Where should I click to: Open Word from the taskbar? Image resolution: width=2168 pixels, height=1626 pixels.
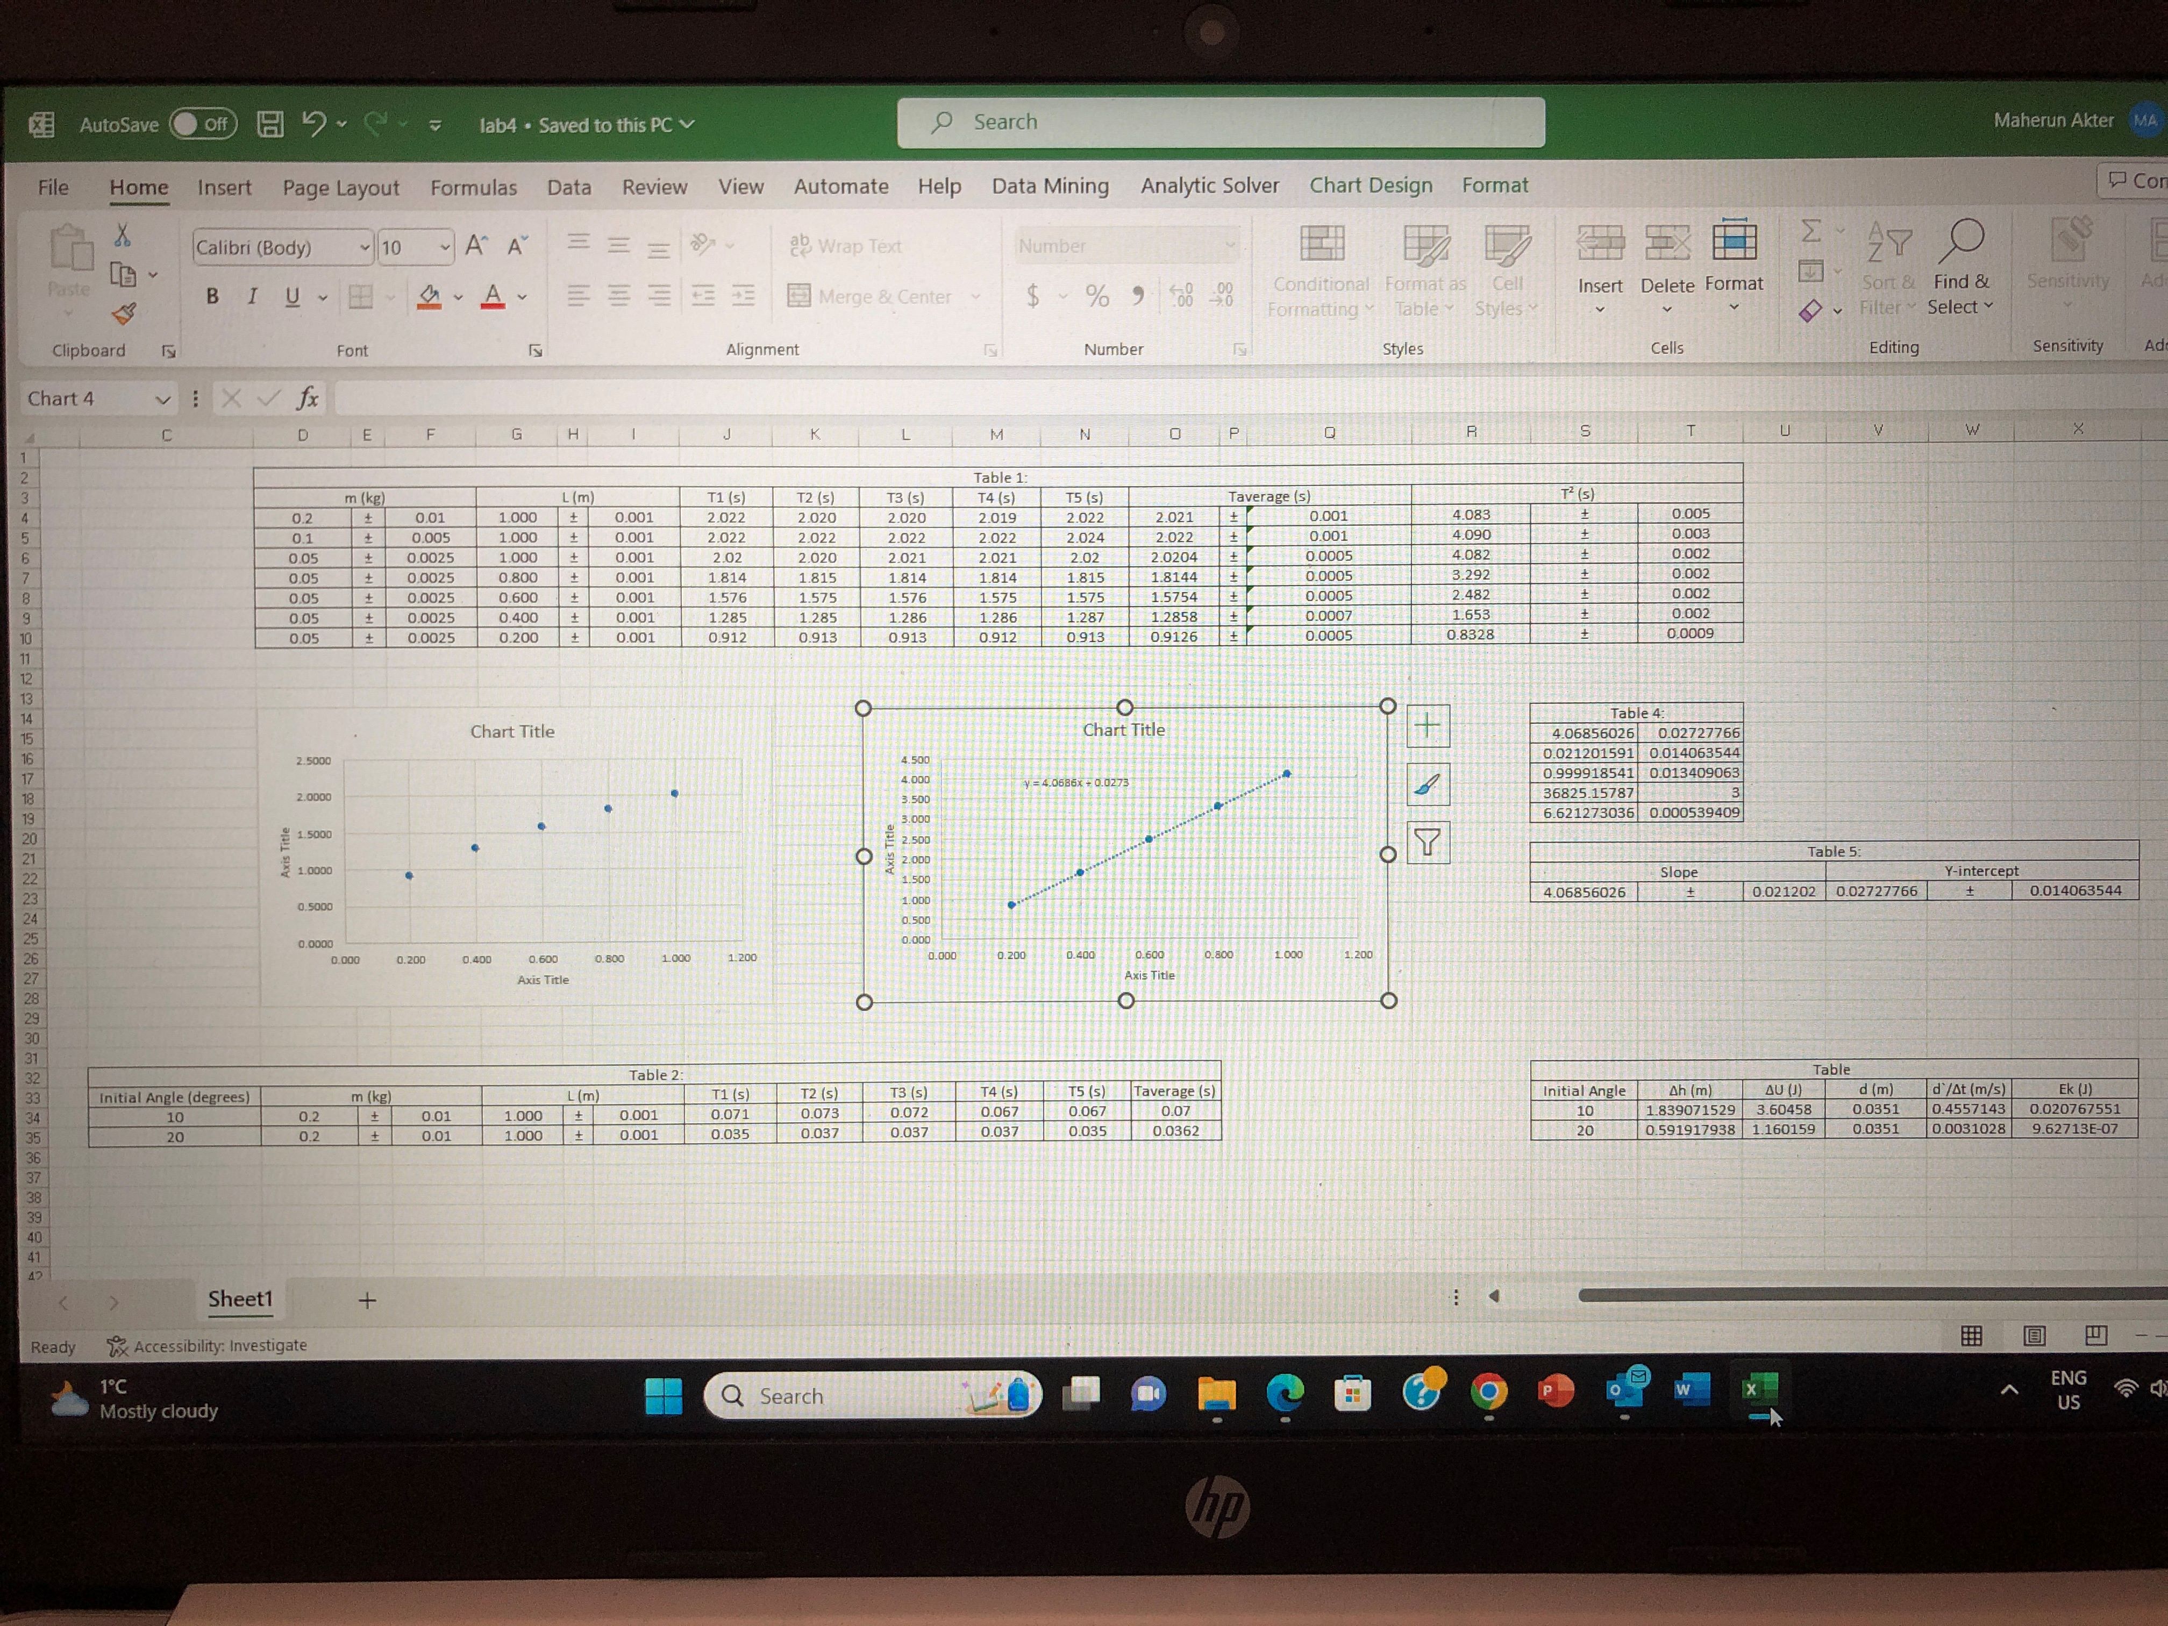tap(1692, 1389)
